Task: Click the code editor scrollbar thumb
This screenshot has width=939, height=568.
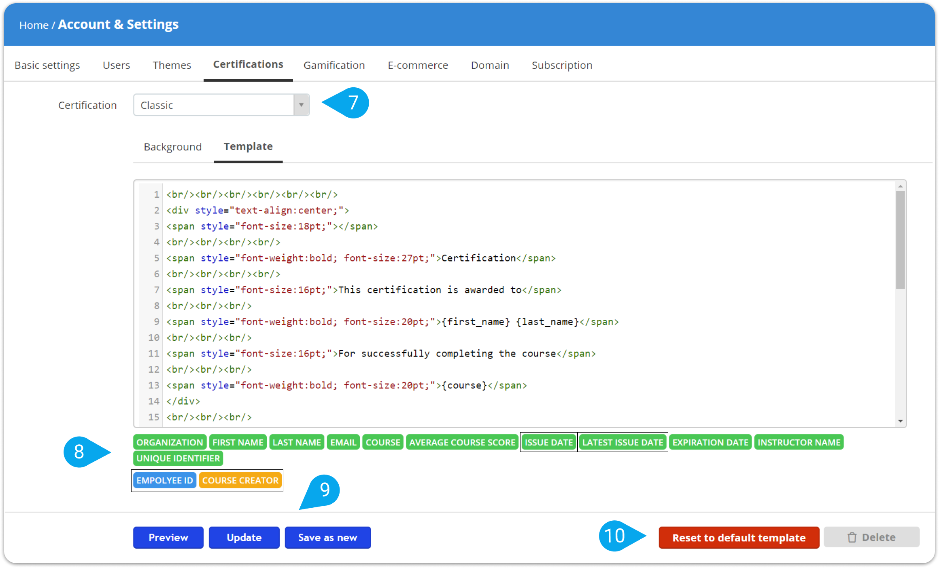Action: point(901,240)
